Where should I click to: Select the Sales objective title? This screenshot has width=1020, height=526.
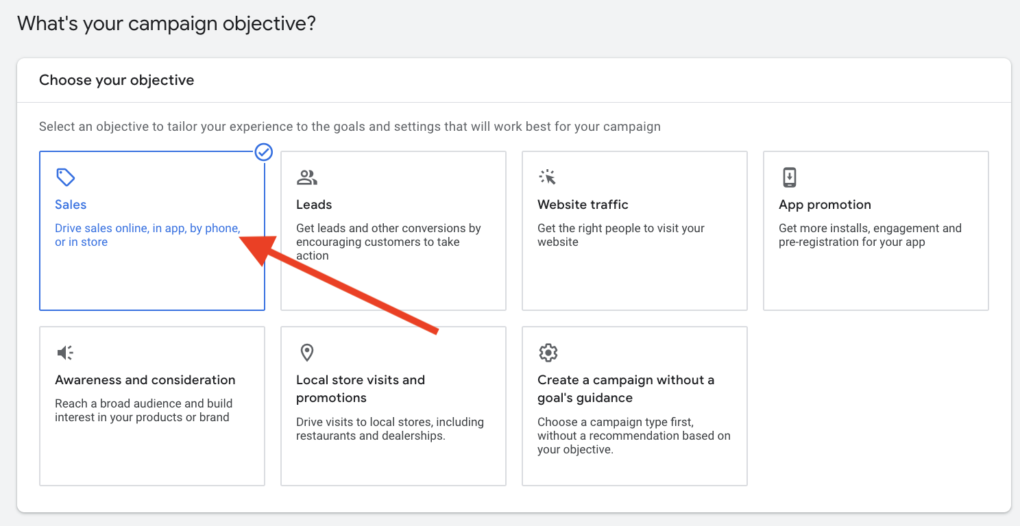pyautogui.click(x=71, y=205)
